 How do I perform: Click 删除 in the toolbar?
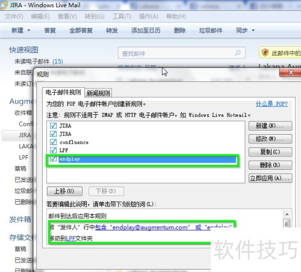coord(179,31)
